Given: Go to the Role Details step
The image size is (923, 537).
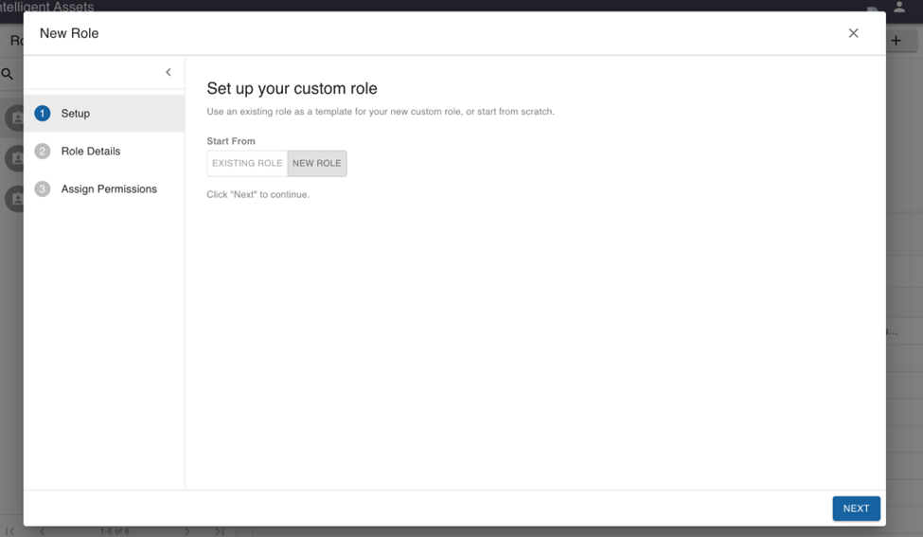Looking at the screenshot, I should point(91,152).
